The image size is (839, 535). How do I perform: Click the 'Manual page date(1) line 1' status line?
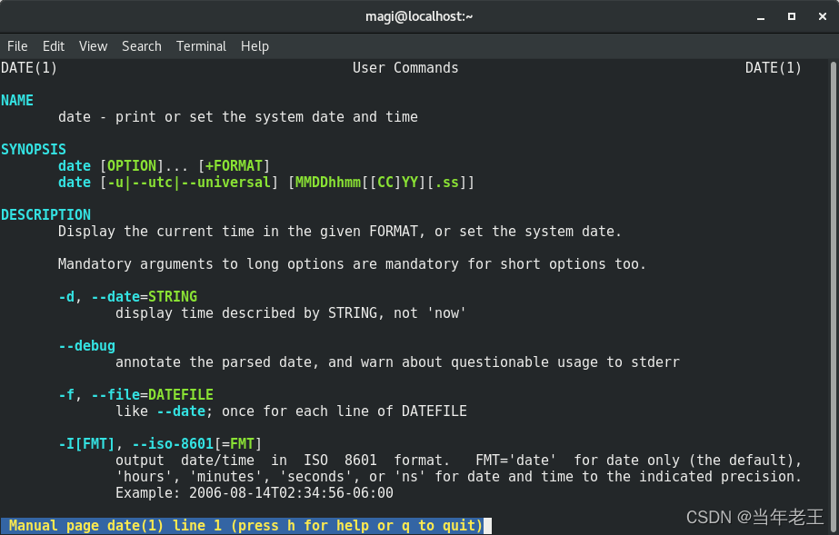pyautogui.click(x=246, y=525)
